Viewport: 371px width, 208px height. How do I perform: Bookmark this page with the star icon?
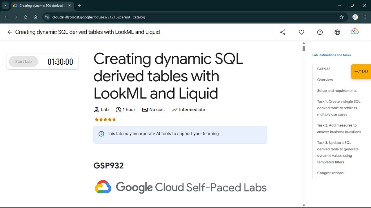[342, 17]
